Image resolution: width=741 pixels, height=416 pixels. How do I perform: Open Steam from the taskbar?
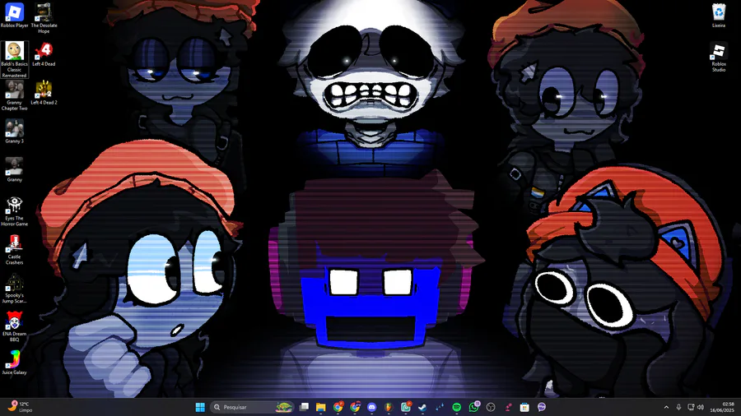tap(422, 407)
